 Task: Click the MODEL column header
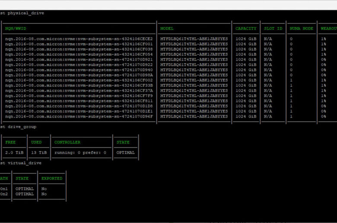167,29
